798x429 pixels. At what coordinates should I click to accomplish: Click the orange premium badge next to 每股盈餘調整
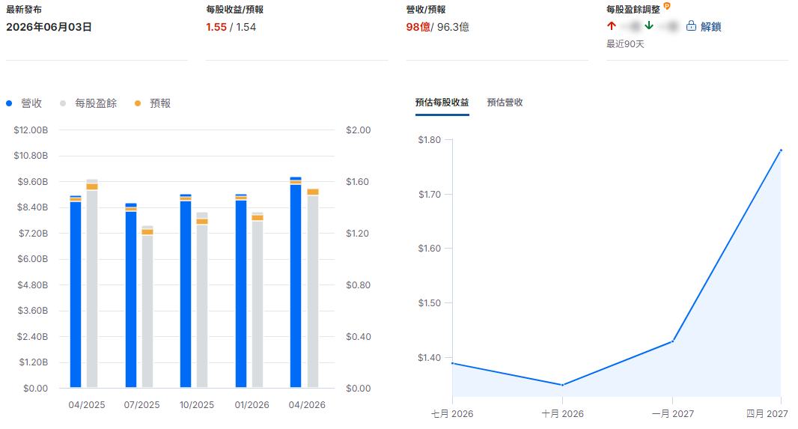(667, 6)
